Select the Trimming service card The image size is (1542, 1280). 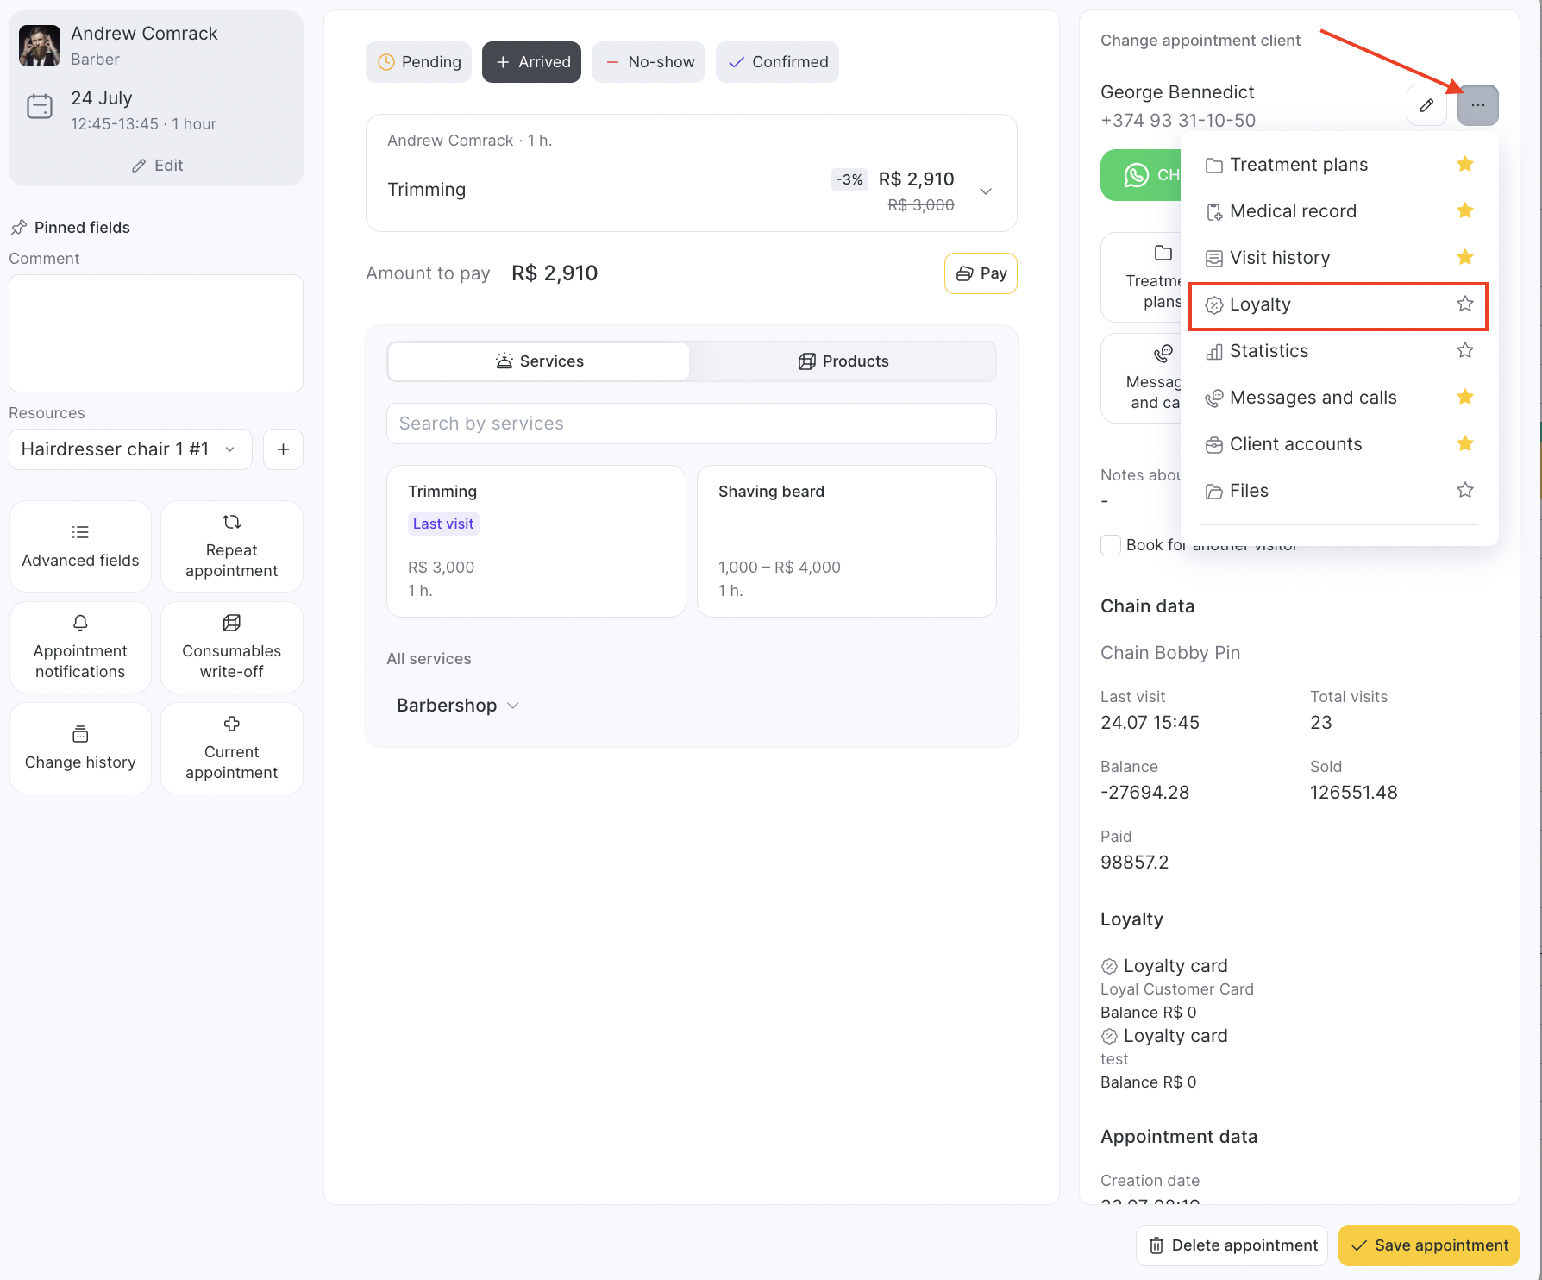coord(536,542)
